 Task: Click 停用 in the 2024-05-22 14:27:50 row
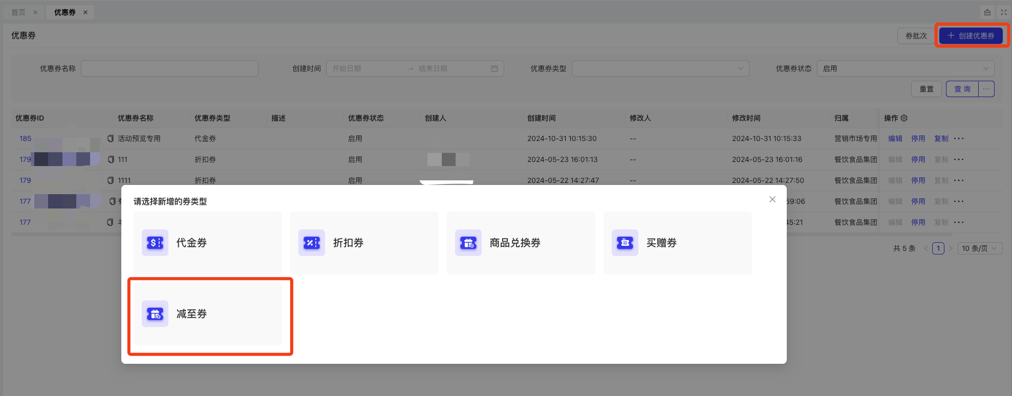coord(918,180)
